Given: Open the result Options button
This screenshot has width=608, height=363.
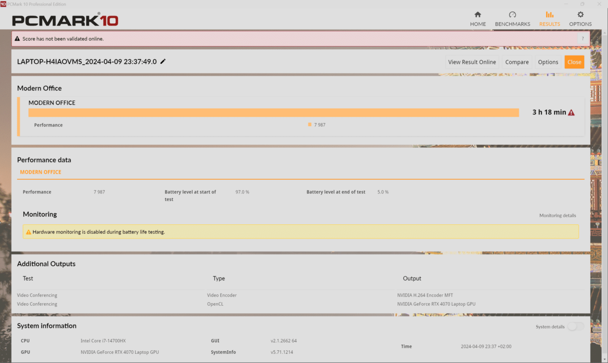Looking at the screenshot, I should (548, 62).
